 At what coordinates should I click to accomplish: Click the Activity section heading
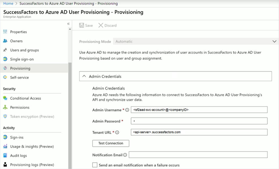click(x=9, y=128)
